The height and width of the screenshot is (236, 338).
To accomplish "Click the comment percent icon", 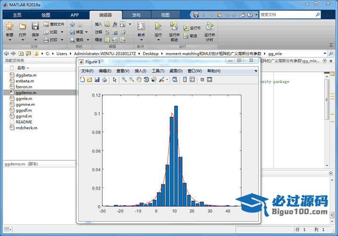I will pos(107,32).
